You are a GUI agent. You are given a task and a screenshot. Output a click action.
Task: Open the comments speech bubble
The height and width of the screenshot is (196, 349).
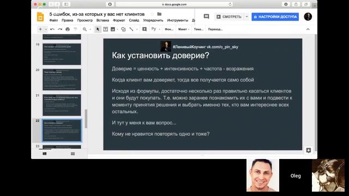[206, 16]
